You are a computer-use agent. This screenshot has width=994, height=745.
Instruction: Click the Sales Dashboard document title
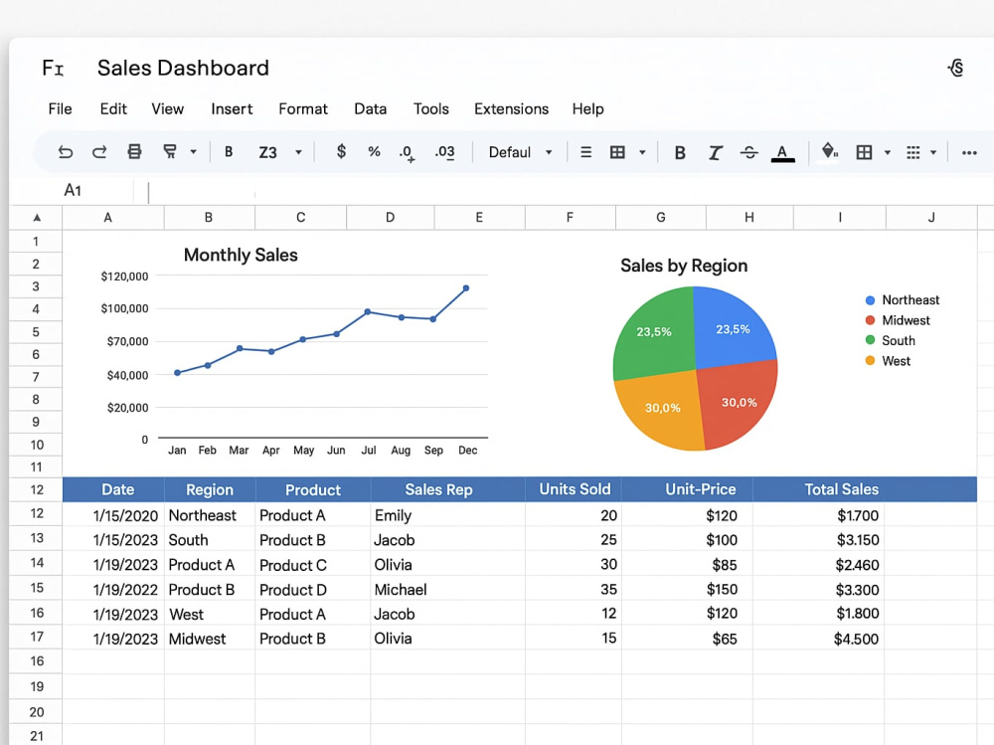tap(183, 68)
